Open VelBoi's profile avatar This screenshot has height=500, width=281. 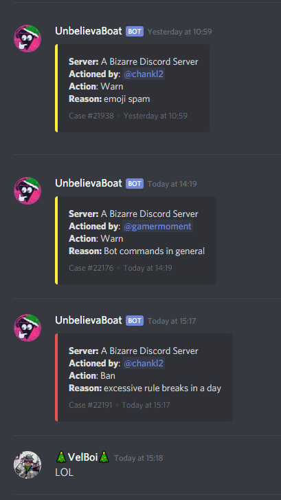pyautogui.click(x=27, y=465)
